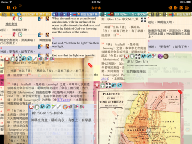The image size is (192, 144).
Task: Tap the up-down book icon in blue panel header
Action: tap(69, 14)
